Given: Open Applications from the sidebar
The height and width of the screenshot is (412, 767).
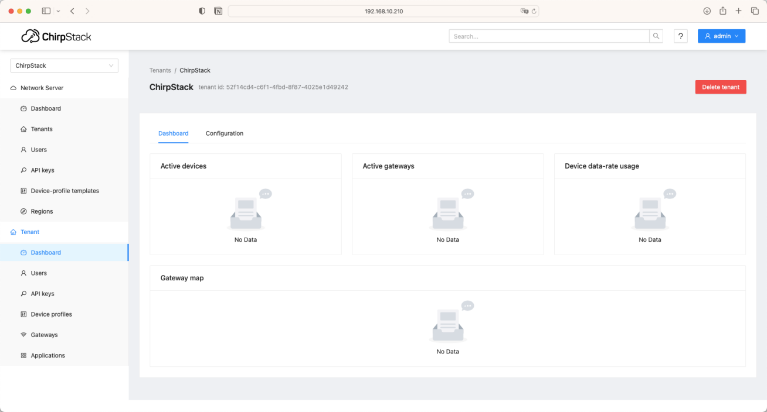Looking at the screenshot, I should pos(47,355).
